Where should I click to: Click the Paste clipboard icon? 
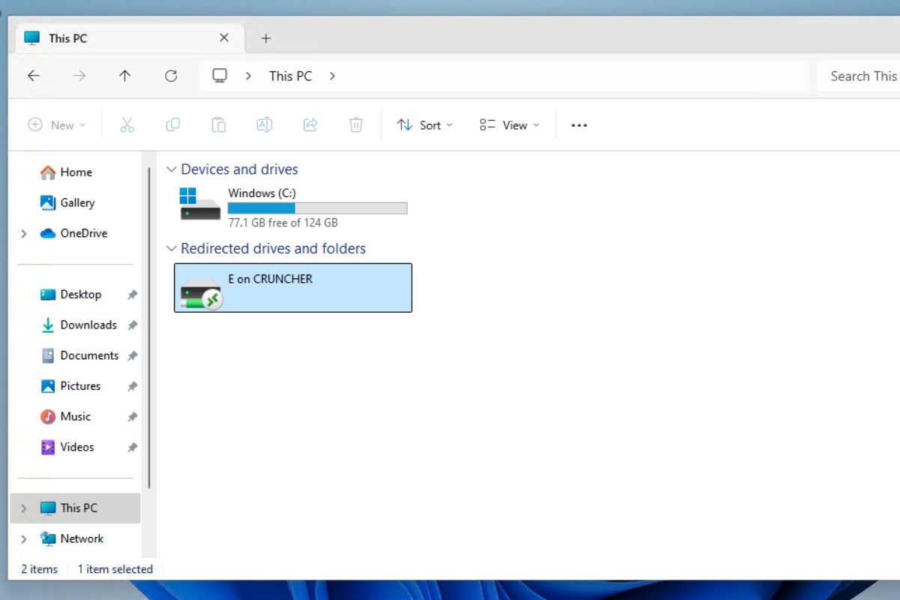coord(218,125)
